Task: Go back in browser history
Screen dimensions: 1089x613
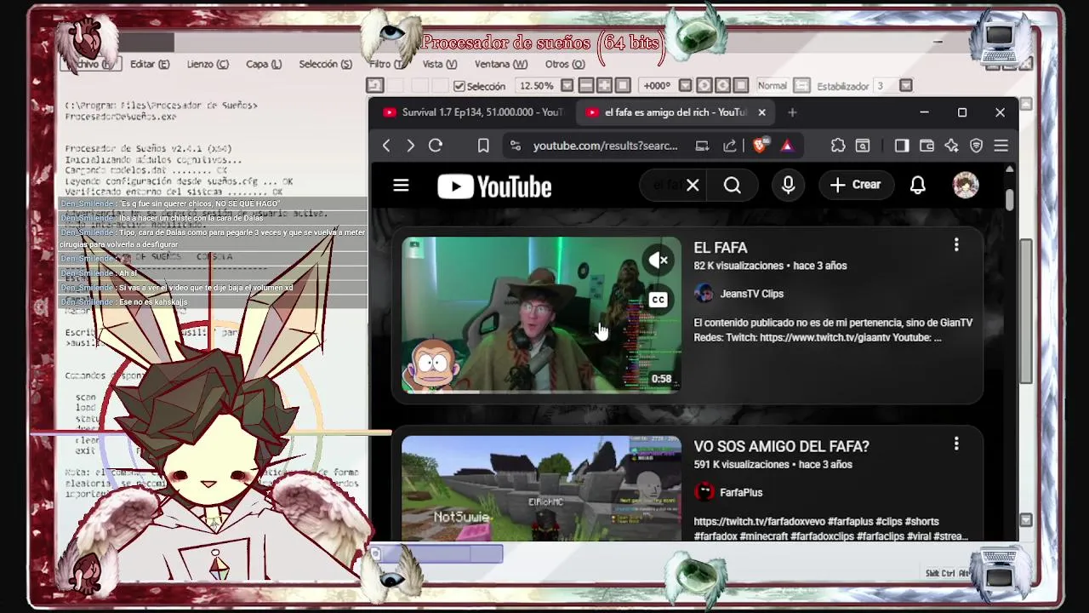Action: point(386,146)
